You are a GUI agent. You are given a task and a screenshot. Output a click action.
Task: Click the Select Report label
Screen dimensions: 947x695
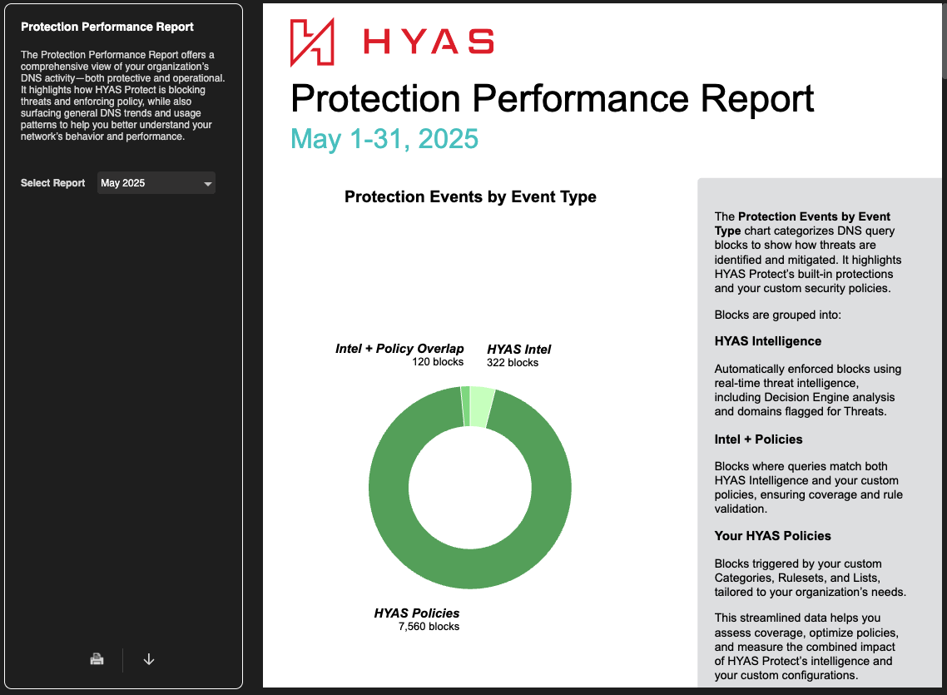point(52,183)
